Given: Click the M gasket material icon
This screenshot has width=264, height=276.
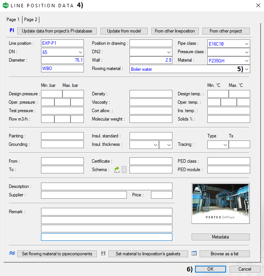Looking at the screenshot, I should click(103, 253).
